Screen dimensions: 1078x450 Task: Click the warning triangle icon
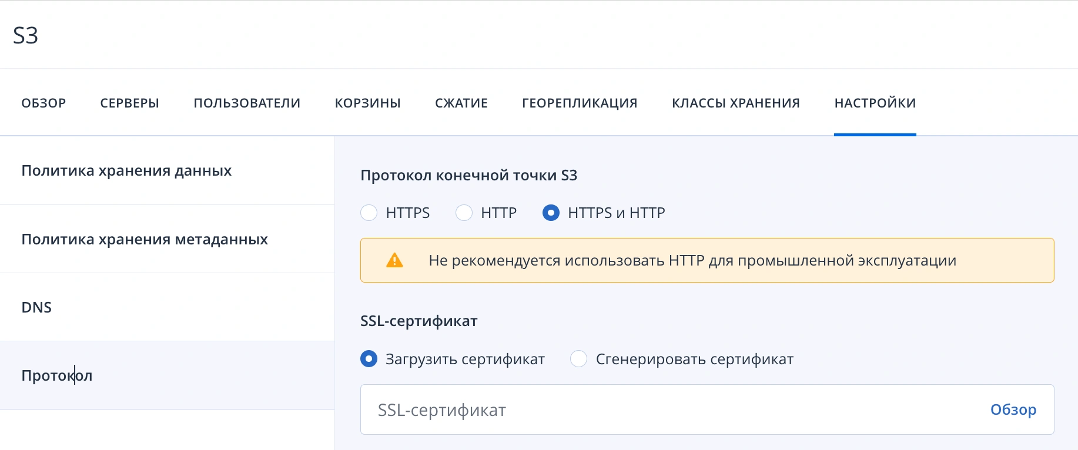click(395, 260)
